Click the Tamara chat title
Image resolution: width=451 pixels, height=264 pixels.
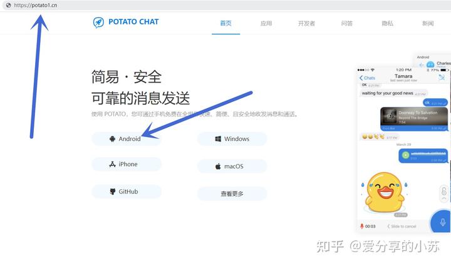[403, 76]
